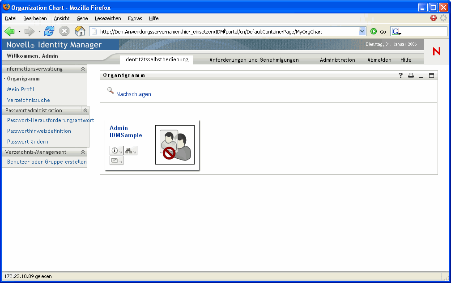Open Mein Profil
The height and width of the screenshot is (283, 451).
coord(21,89)
